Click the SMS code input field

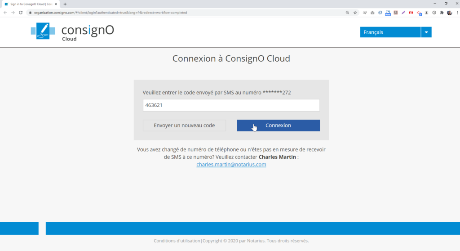(x=231, y=105)
